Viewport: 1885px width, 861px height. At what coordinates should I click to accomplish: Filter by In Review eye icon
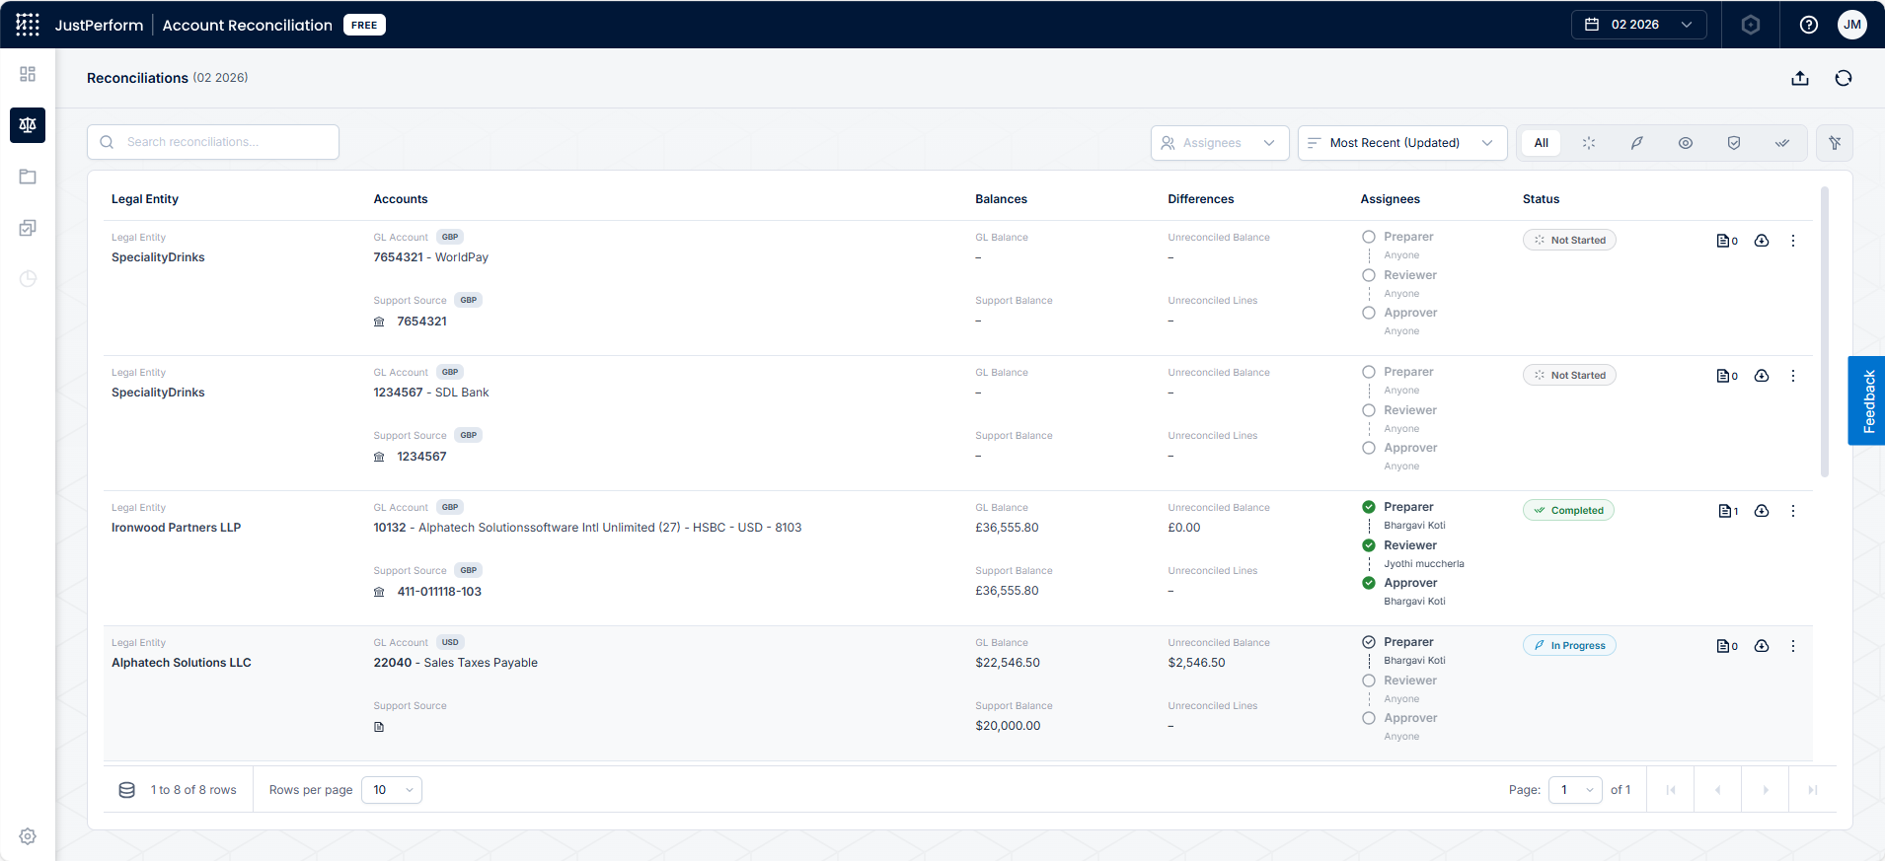[1686, 143]
